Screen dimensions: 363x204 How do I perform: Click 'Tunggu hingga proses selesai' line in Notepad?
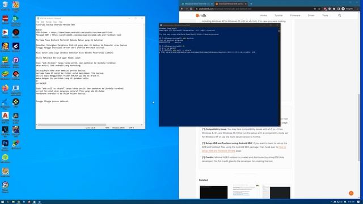pyautogui.click(x=53, y=101)
